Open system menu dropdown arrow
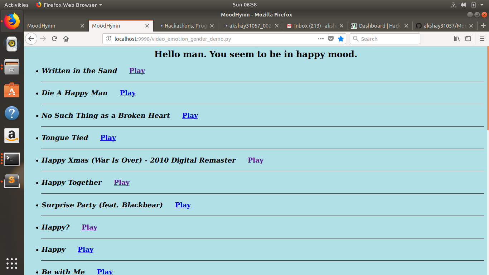The width and height of the screenshot is (489, 275). (x=483, y=5)
